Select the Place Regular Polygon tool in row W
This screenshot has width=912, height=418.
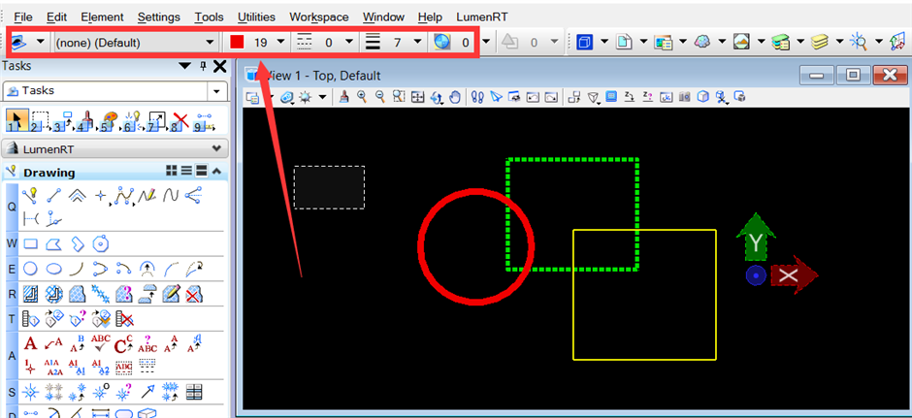[101, 243]
